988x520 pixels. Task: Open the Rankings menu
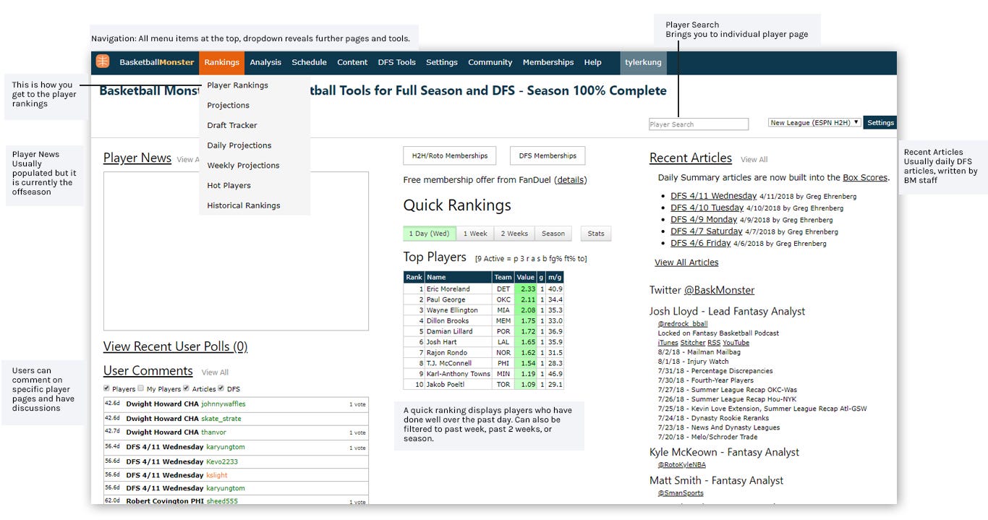coord(221,62)
